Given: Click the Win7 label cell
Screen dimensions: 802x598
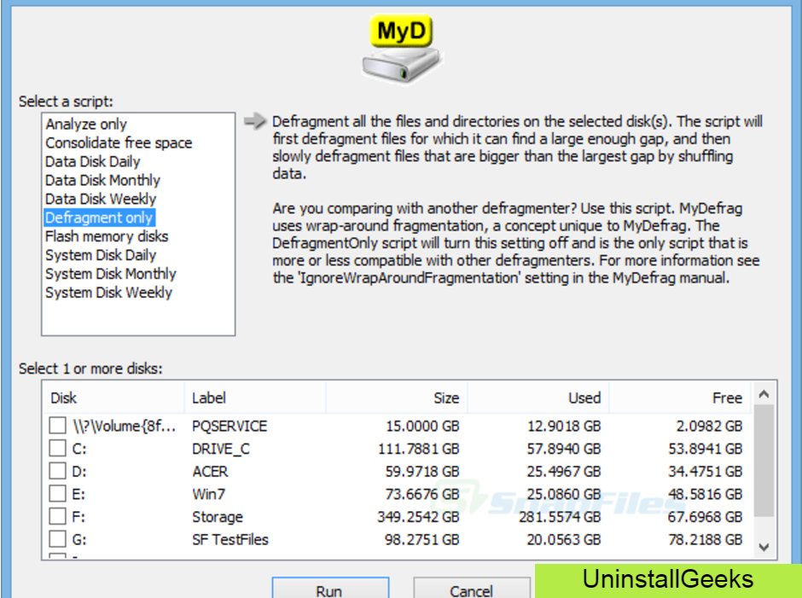Looking at the screenshot, I should pos(209,494).
